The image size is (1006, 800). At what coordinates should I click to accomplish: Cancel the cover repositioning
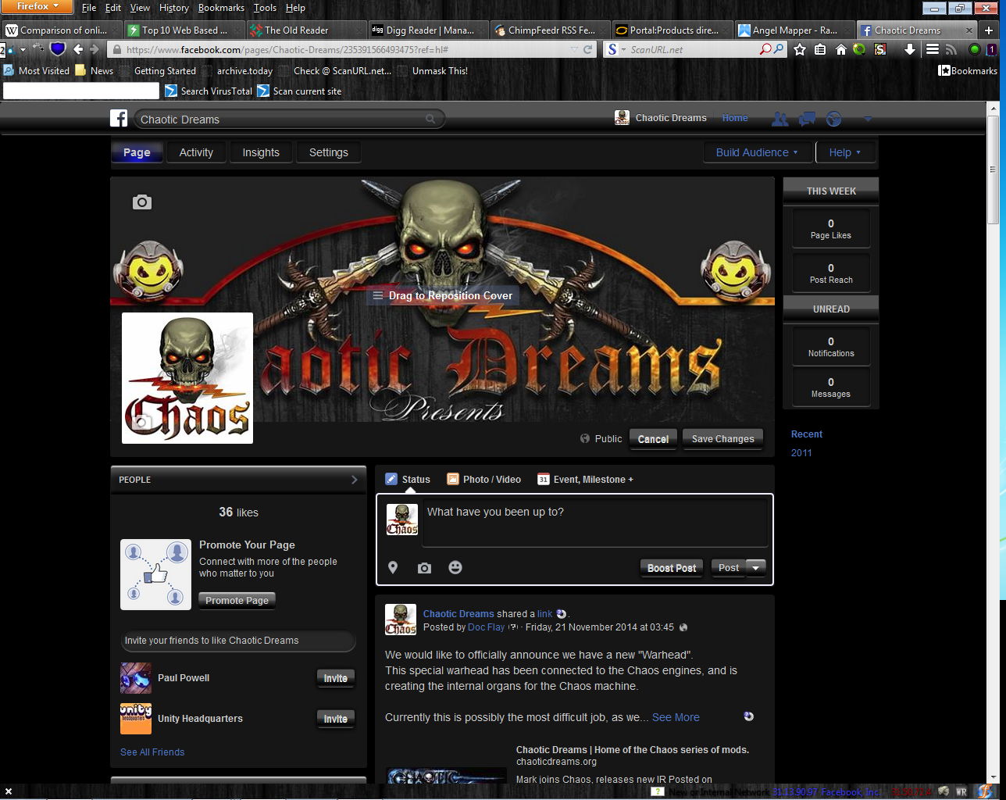653,438
